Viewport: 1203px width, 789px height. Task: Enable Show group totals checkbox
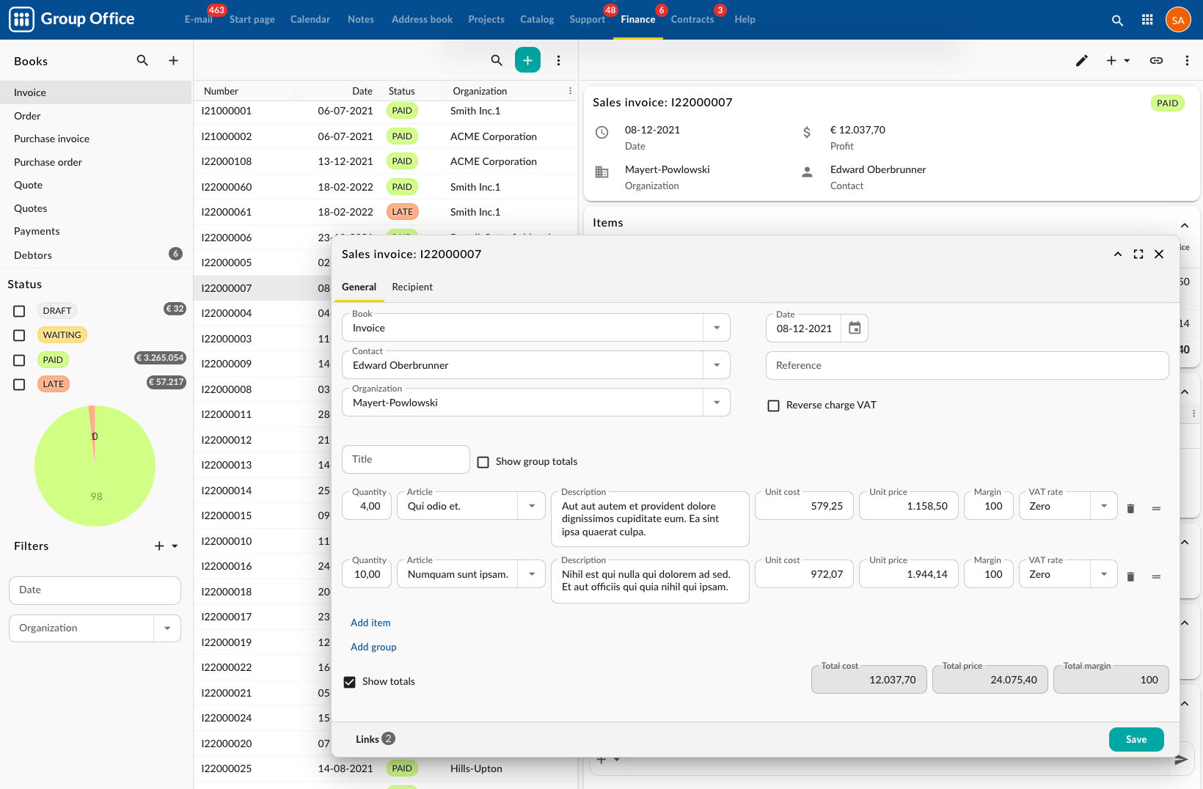pyautogui.click(x=483, y=462)
